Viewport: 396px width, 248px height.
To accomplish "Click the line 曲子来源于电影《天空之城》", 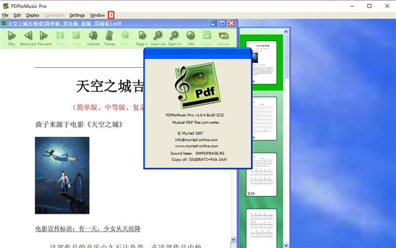I will [x=79, y=125].
